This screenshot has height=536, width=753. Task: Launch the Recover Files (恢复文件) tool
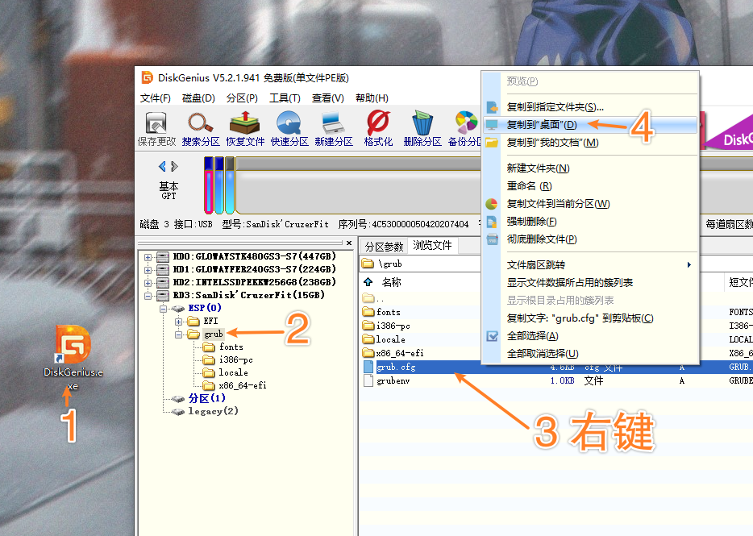(x=245, y=128)
